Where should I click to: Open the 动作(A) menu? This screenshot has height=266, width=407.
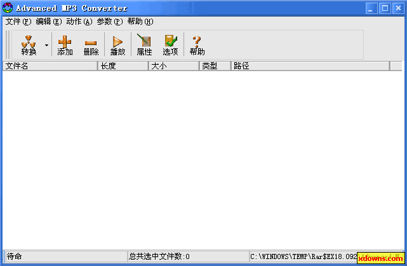click(x=79, y=22)
